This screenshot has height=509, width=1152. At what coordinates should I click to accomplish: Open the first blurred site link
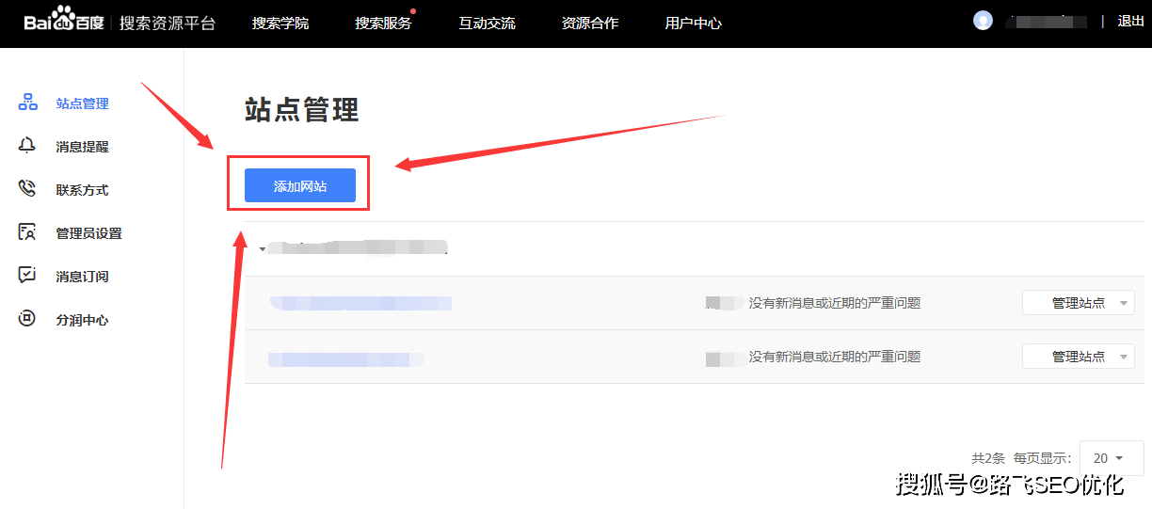360,303
